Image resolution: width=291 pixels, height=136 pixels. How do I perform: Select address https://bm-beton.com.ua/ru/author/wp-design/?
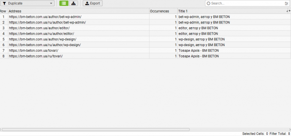(45, 45)
